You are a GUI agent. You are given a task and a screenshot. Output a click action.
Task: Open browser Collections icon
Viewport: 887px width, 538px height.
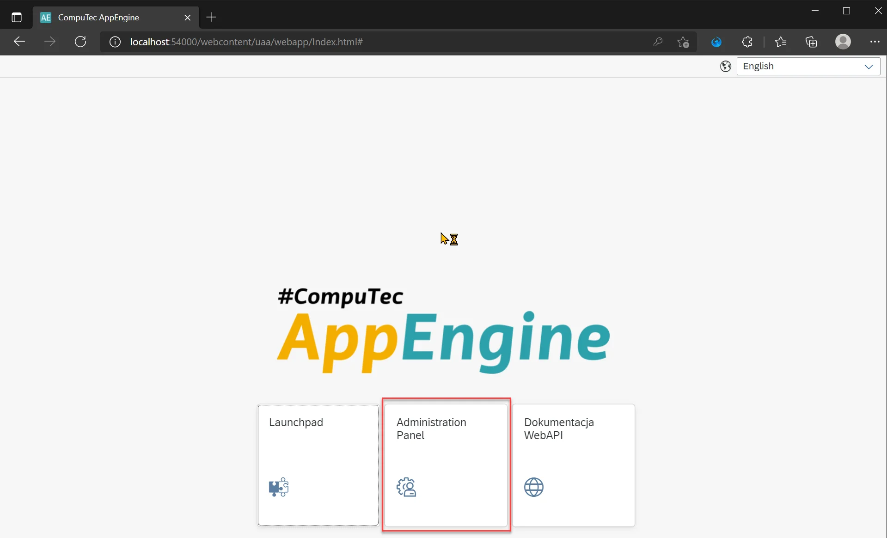coord(811,42)
